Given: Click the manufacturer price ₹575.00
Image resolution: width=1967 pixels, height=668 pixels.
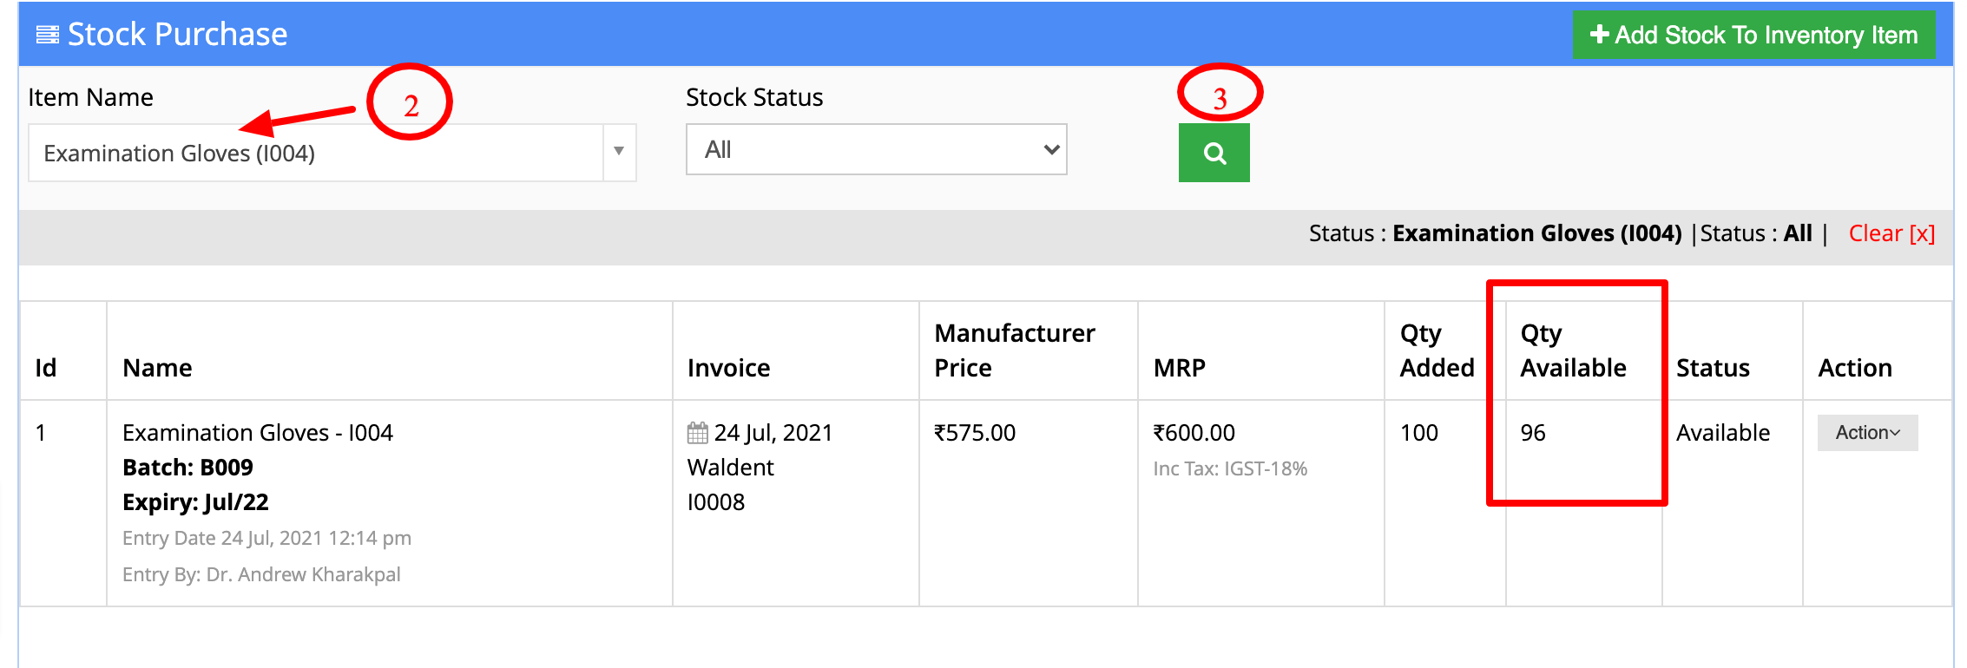Looking at the screenshot, I should click(x=974, y=432).
